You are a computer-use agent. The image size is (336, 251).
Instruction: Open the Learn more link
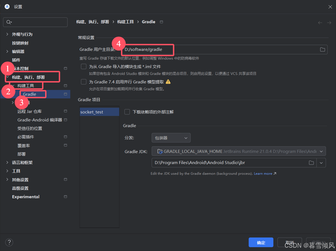(x=265, y=173)
